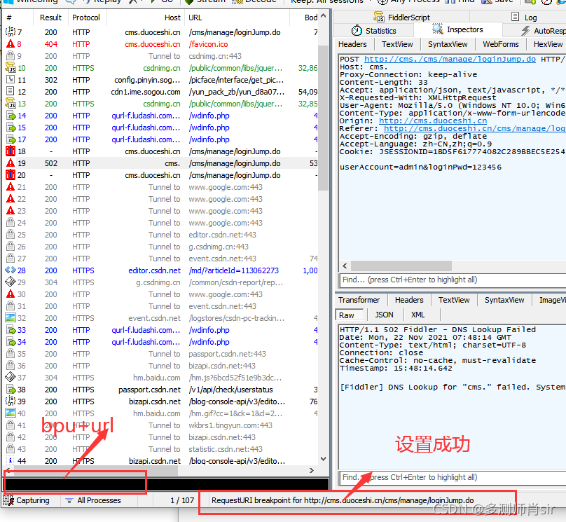Click the document icon of session 12

(x=11, y=91)
